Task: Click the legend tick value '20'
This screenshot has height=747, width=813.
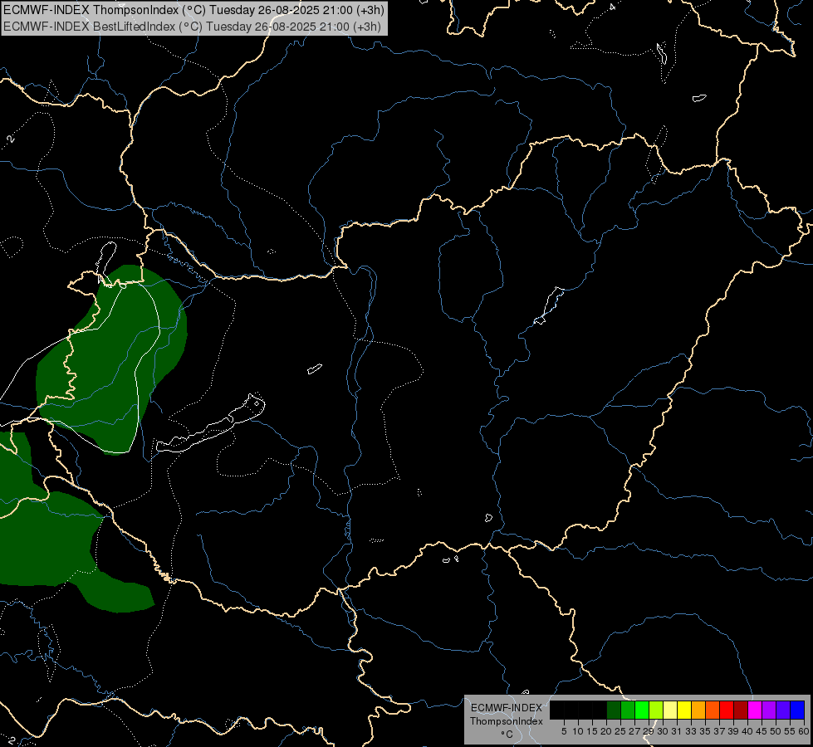Action: coord(606,731)
